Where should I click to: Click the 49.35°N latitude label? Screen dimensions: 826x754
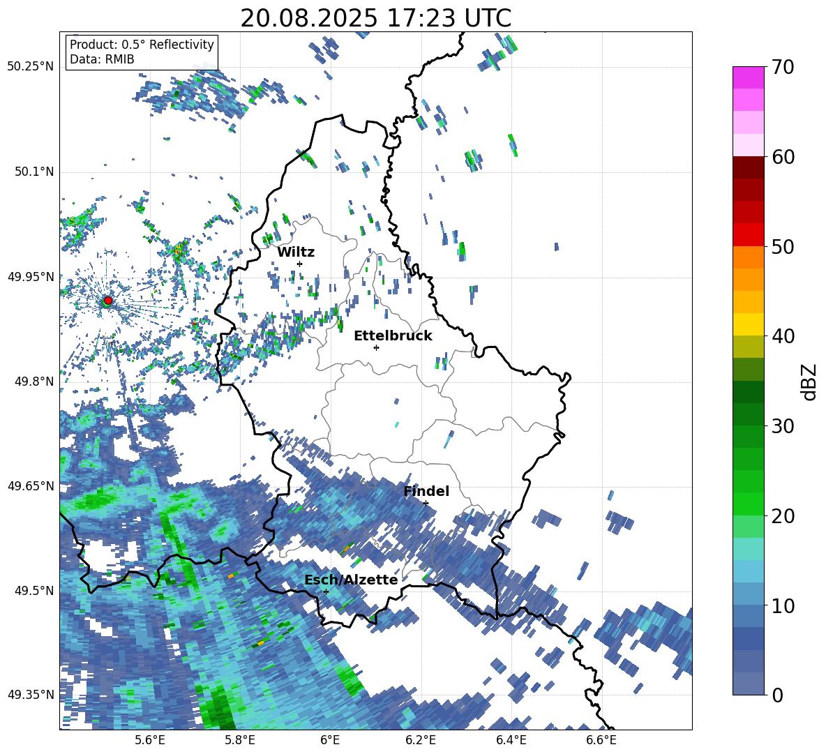31,695
